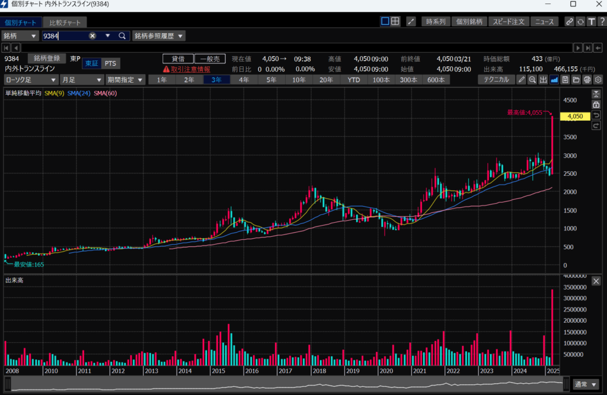Click the stock code input field
The image size is (607, 395).
coord(64,36)
